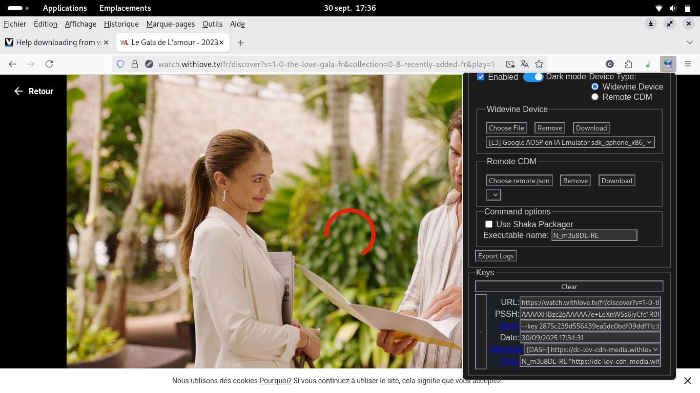700x393 pixels.
Task: Open the downloads arrow in the title bar
Action: pos(651,24)
